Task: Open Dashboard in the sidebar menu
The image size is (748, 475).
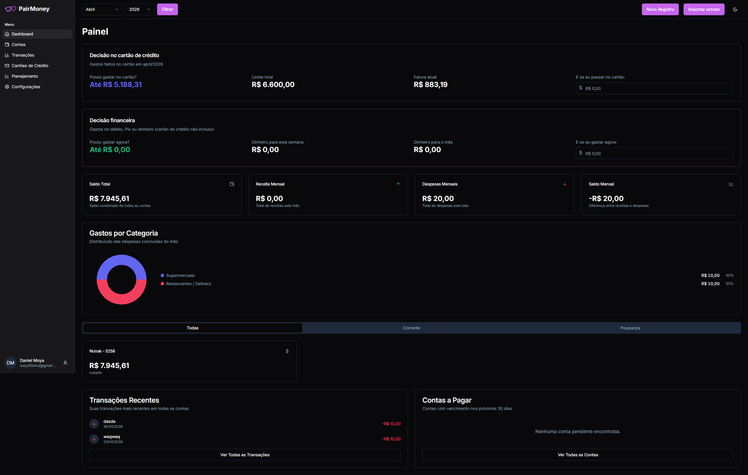Action: (37, 34)
